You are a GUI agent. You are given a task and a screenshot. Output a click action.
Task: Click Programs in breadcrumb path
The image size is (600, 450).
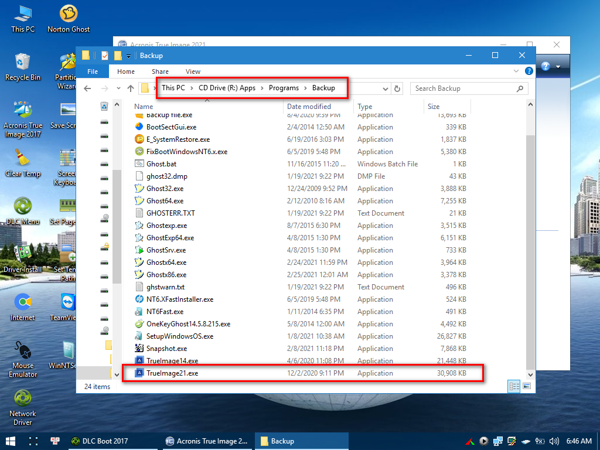[x=284, y=88]
